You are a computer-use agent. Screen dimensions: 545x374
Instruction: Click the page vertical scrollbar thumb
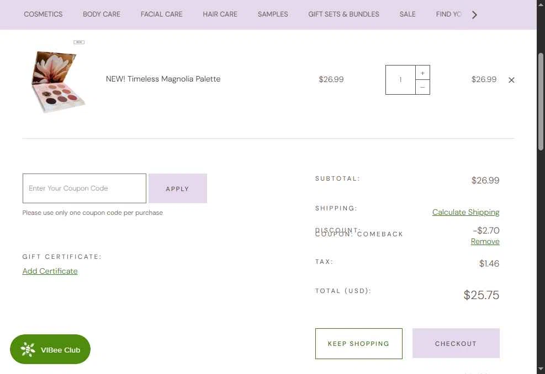coord(541,101)
